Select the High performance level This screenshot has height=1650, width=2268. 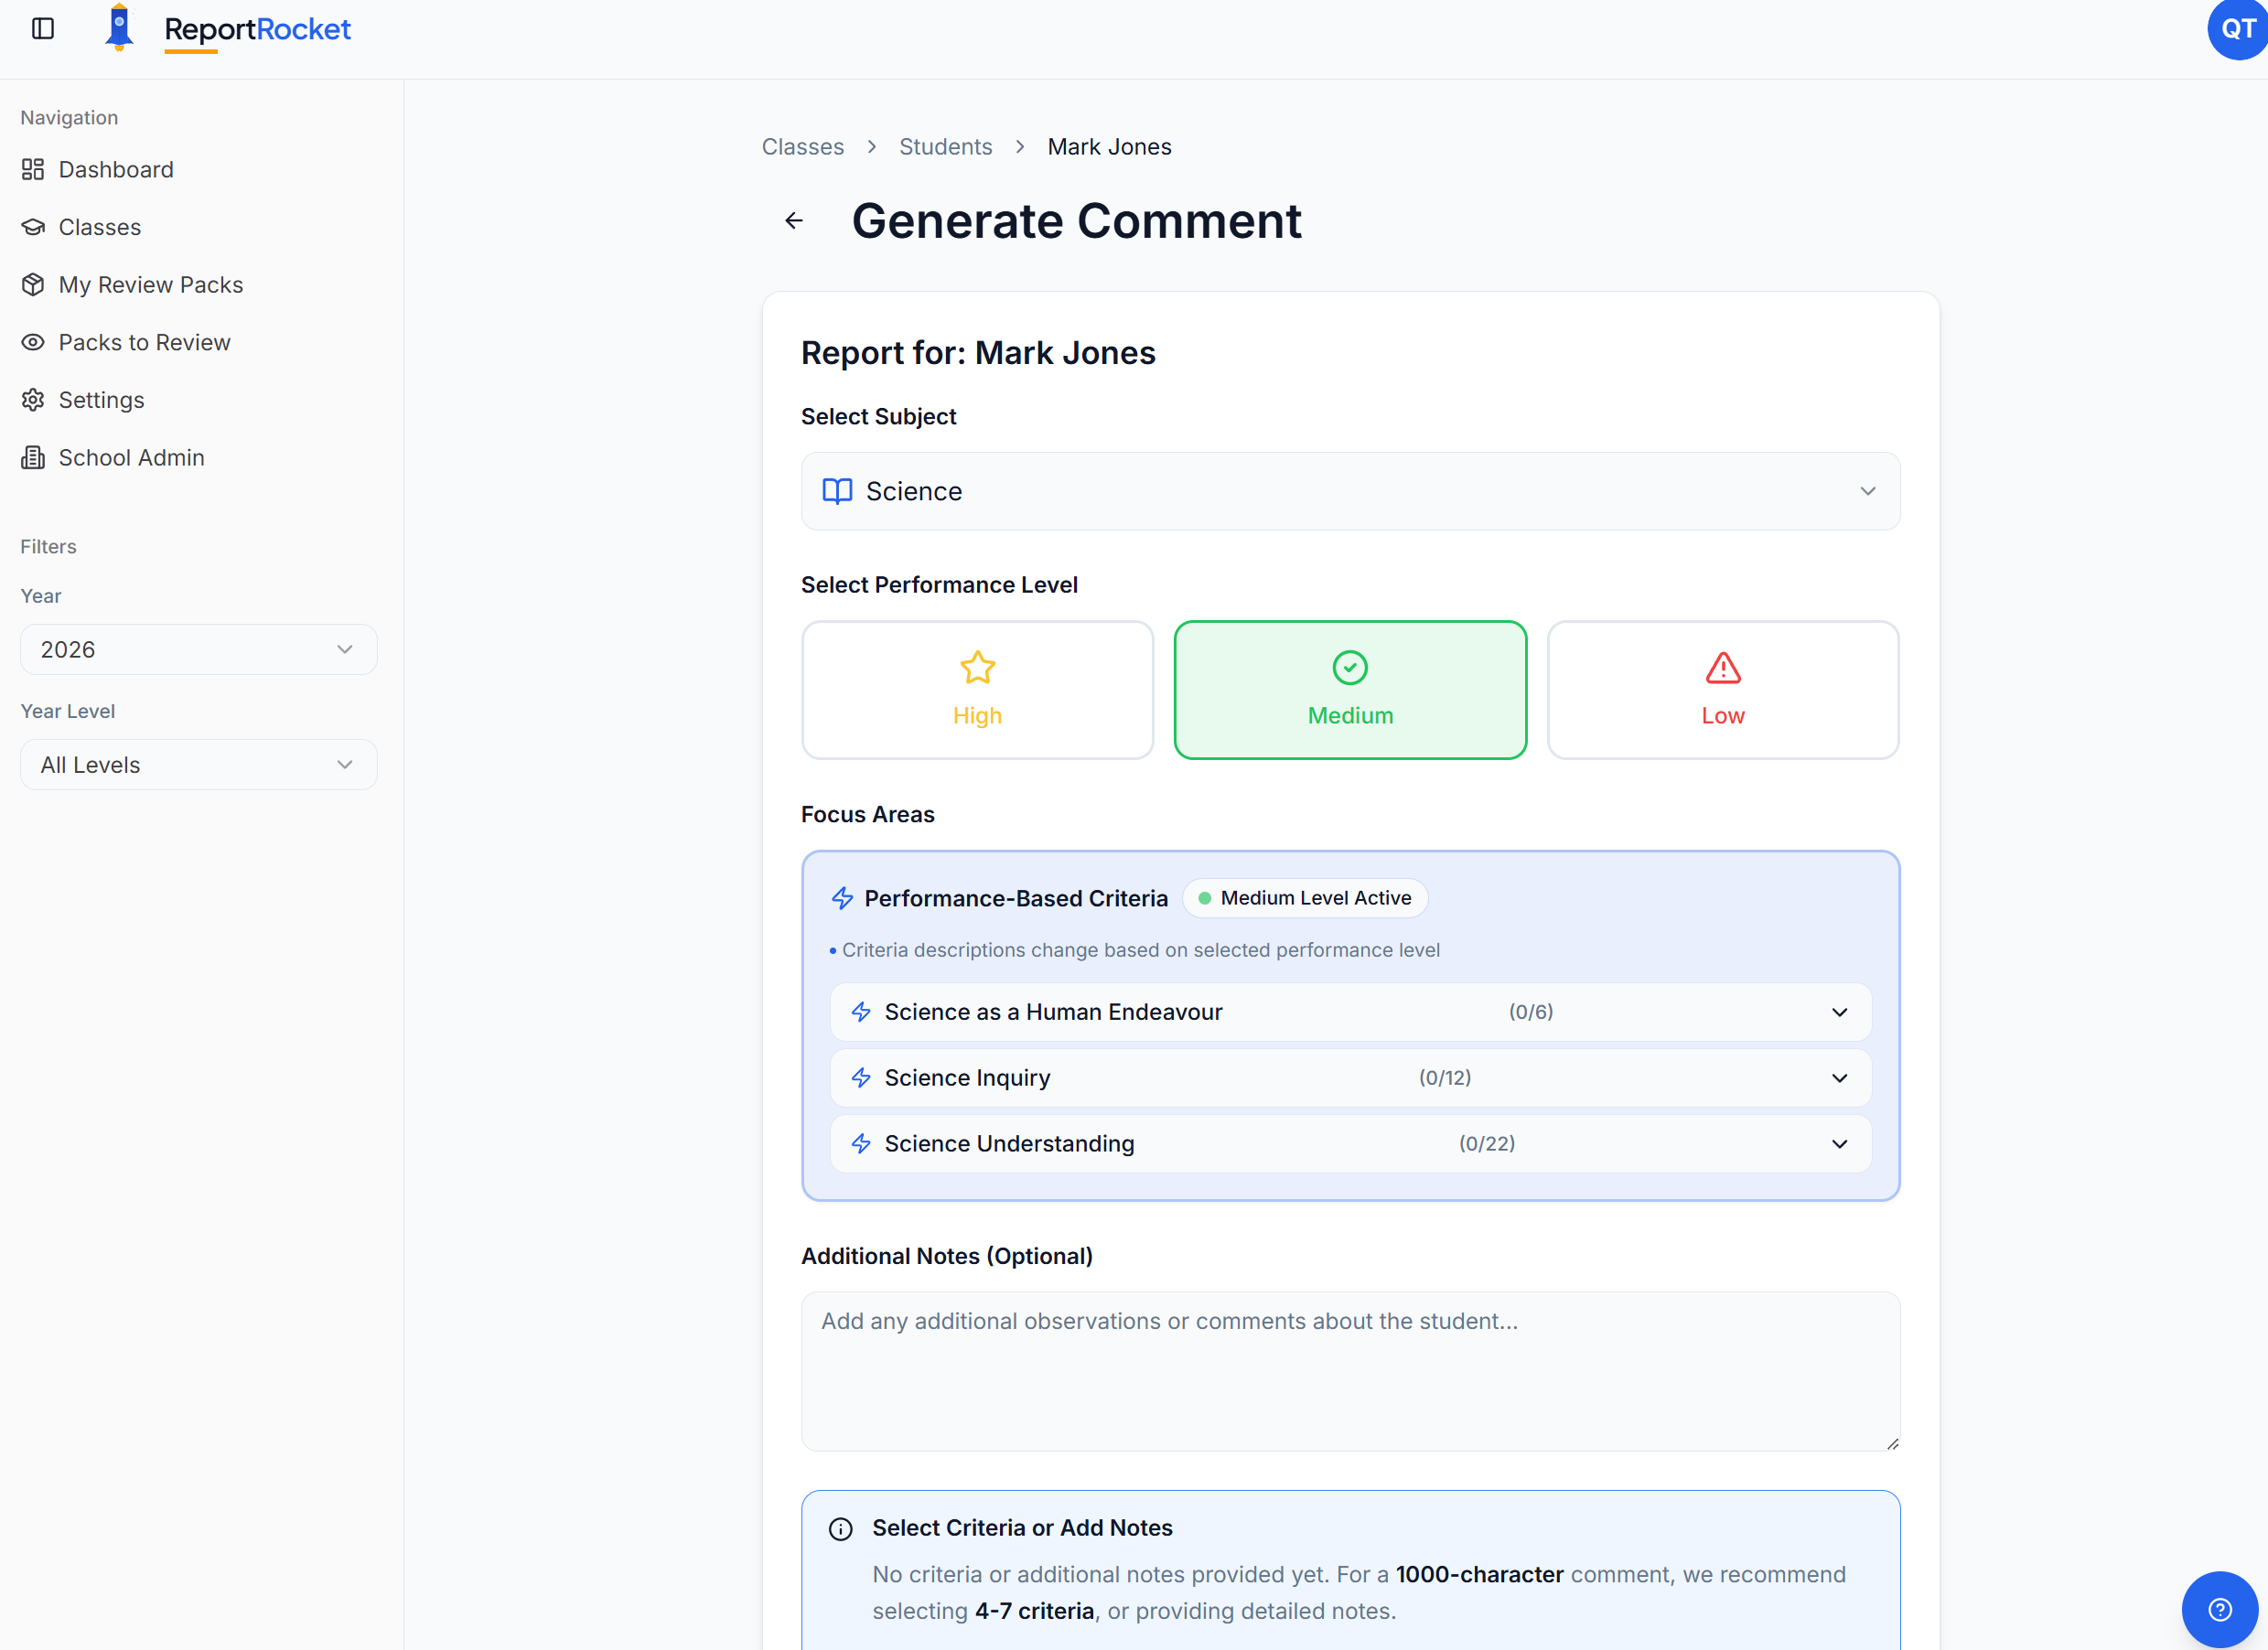(x=977, y=690)
